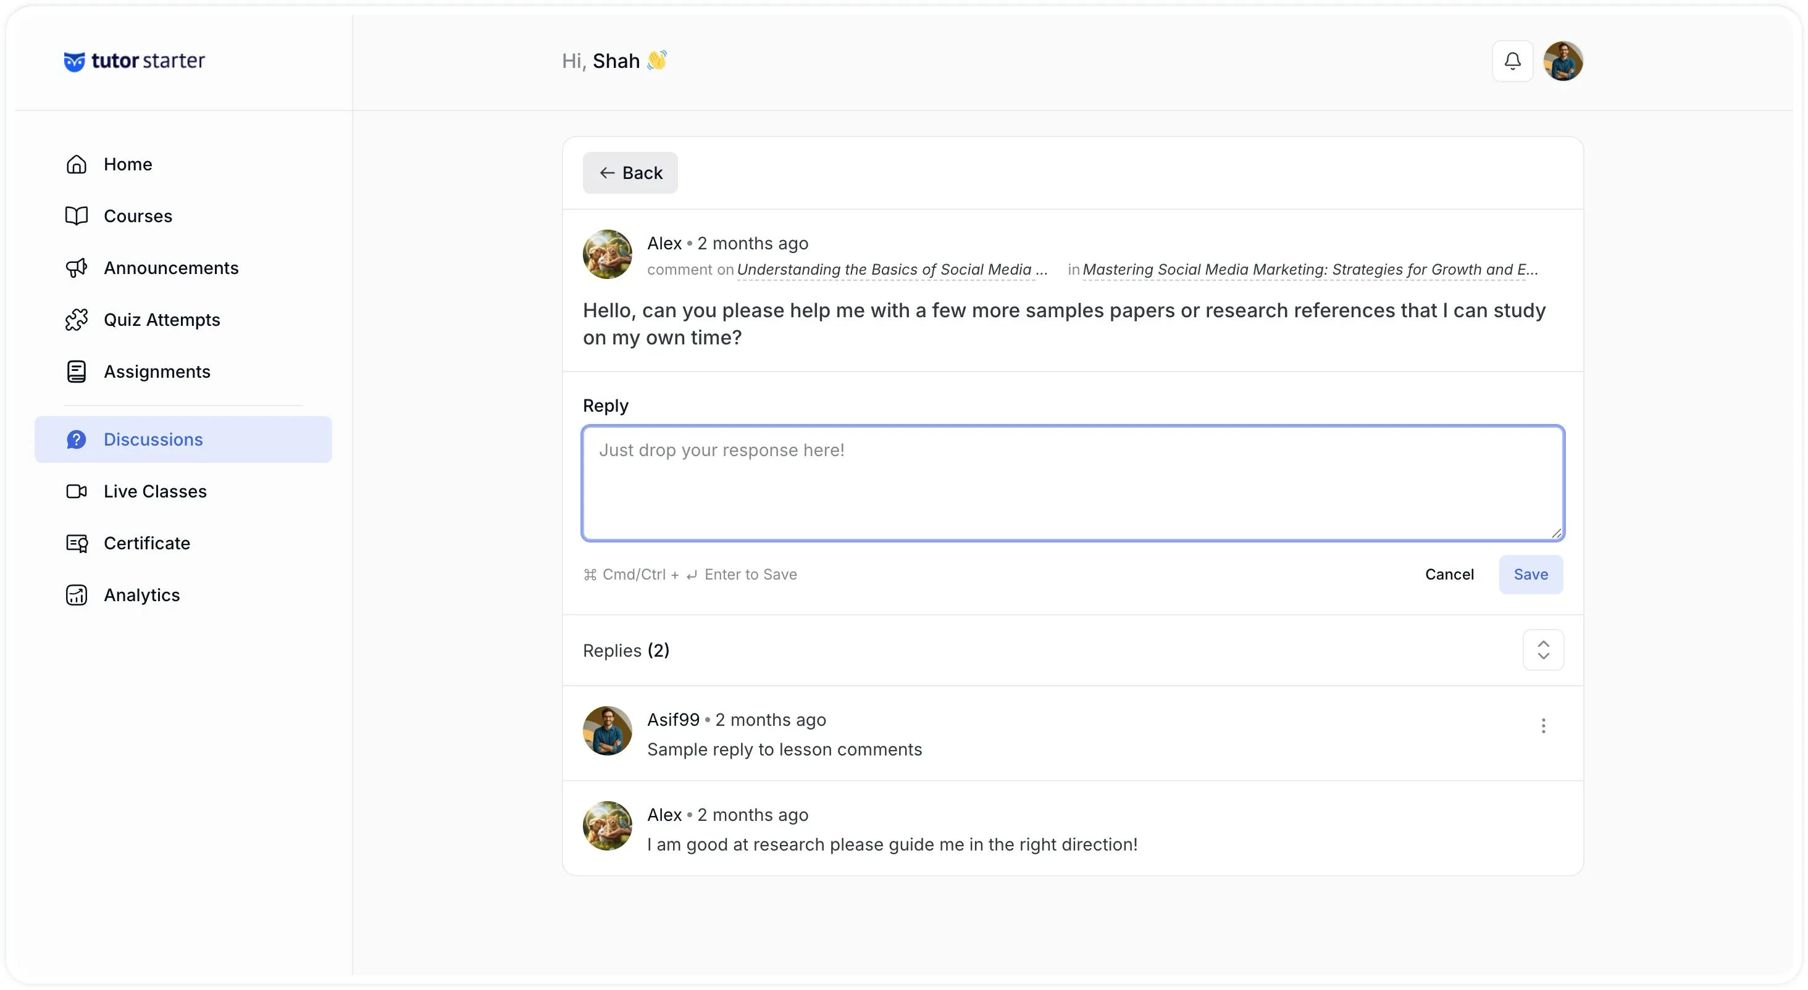Screen dimensions: 1808x990
Task: Click the 'Hi, Shah' greeting
Action: tap(614, 61)
